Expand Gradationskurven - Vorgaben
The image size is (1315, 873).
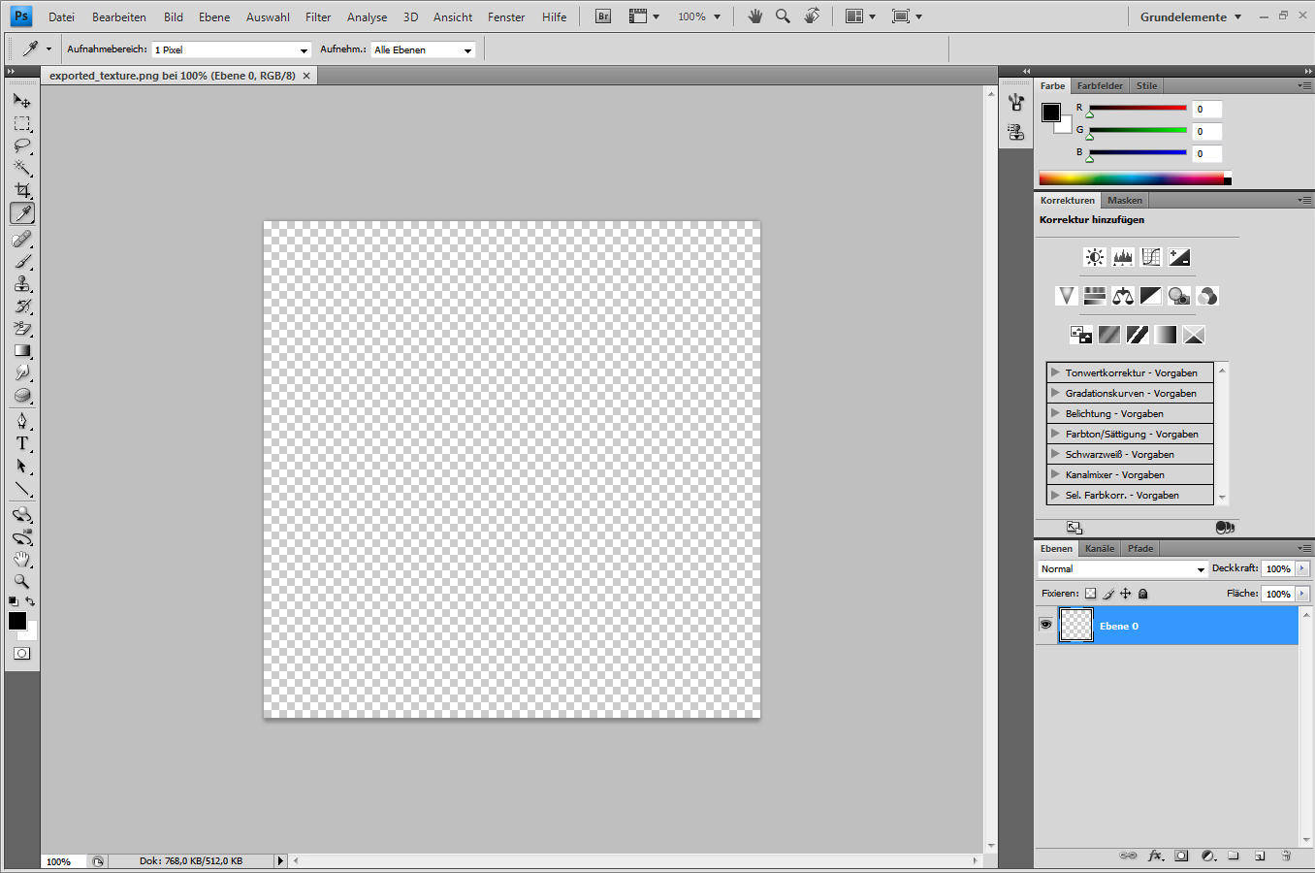pyautogui.click(x=1055, y=393)
